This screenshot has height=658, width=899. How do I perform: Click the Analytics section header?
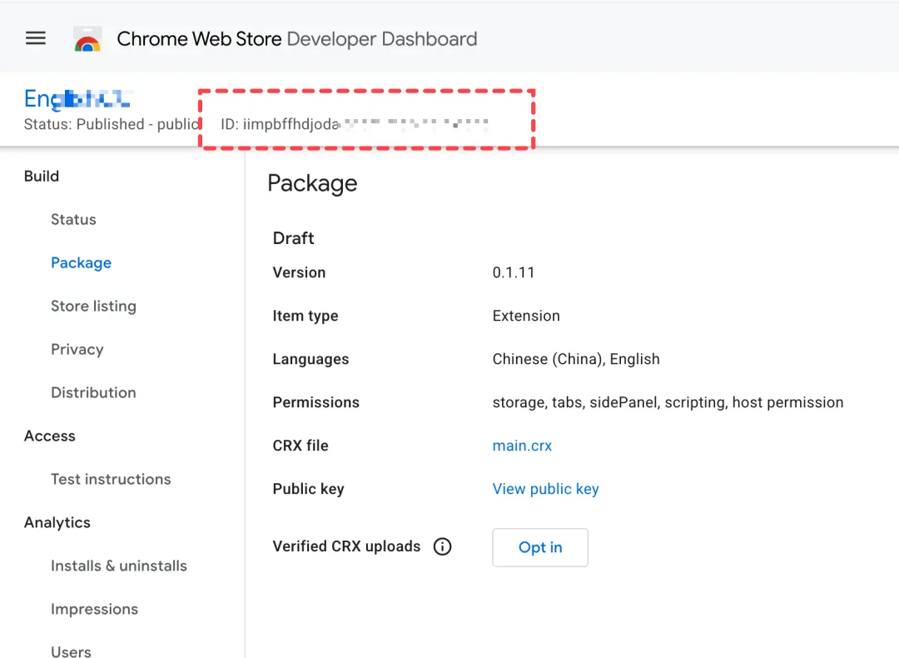click(x=57, y=522)
